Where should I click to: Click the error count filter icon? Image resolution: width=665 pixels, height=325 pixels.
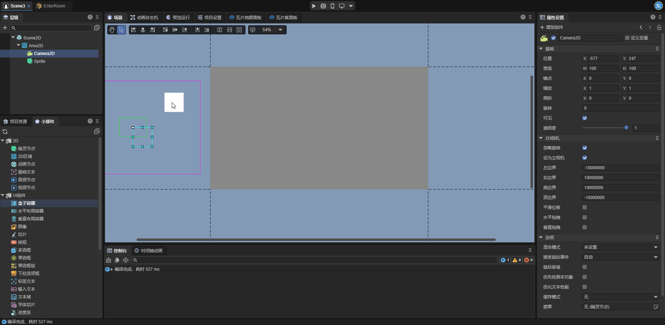[x=528, y=260]
